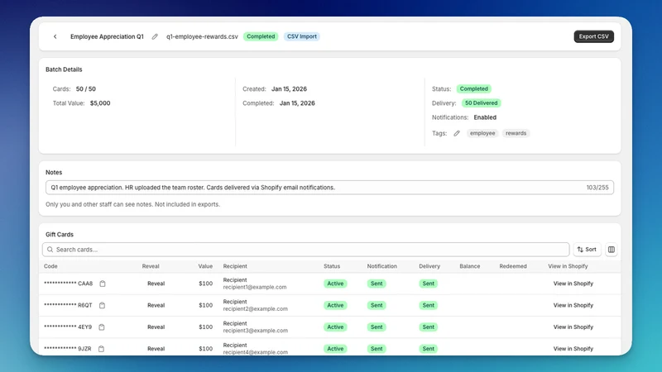
Task: Click the 'Delivery' column header
Action: tap(429, 266)
